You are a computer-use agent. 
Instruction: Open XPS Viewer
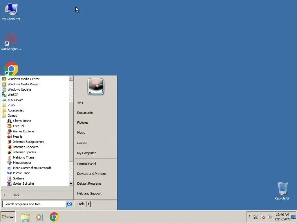15,100
